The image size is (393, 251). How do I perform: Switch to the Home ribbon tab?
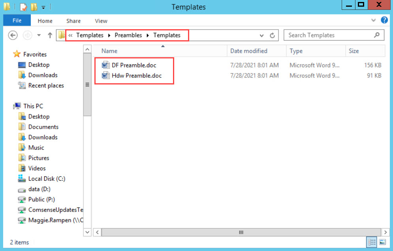(45, 21)
